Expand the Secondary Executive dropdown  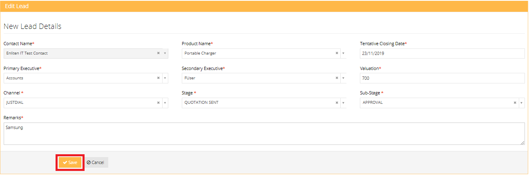(x=343, y=78)
